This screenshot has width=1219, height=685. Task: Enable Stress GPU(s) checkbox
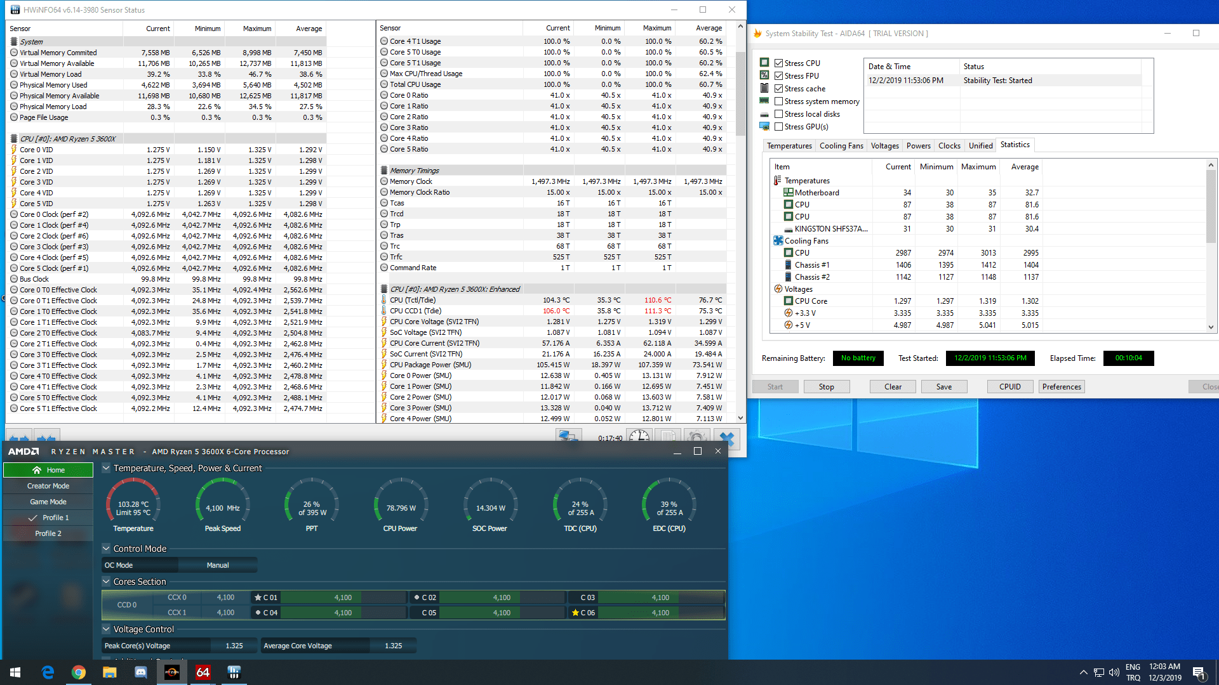778,127
